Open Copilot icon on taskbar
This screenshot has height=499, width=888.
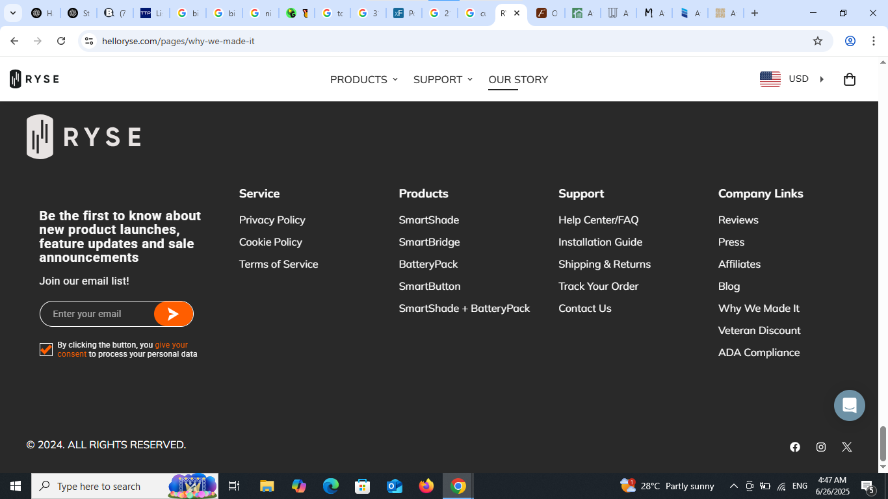point(299,486)
